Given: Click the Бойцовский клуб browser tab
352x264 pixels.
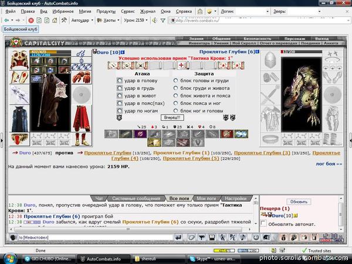Looking at the screenshot, I should (x=21, y=29).
